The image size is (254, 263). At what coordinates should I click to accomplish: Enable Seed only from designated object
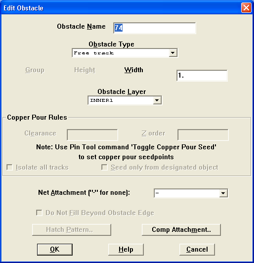104,168
